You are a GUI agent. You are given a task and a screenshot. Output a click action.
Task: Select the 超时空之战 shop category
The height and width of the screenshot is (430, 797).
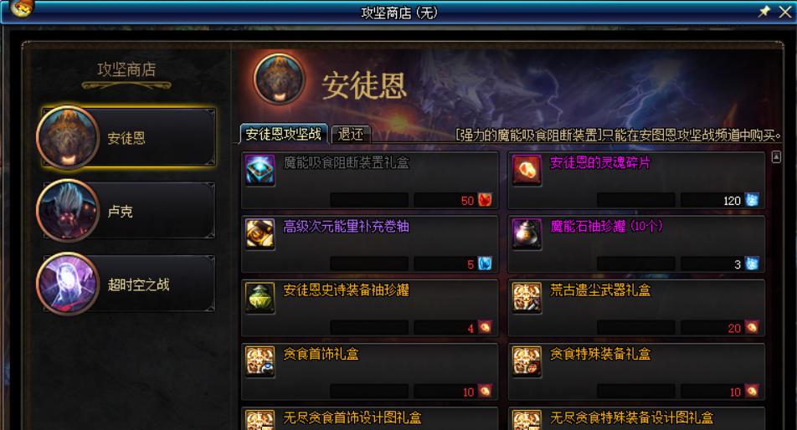point(126,284)
